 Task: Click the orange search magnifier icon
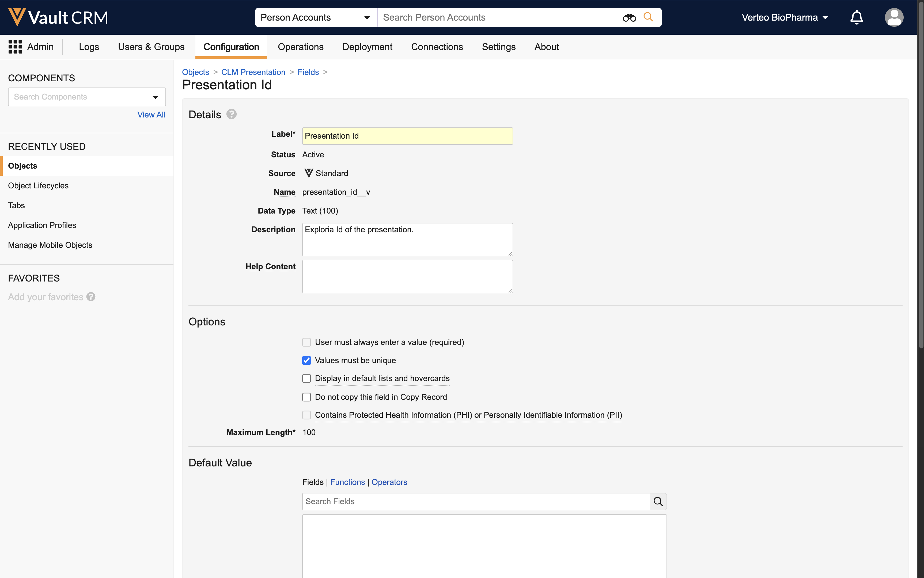pyautogui.click(x=648, y=17)
